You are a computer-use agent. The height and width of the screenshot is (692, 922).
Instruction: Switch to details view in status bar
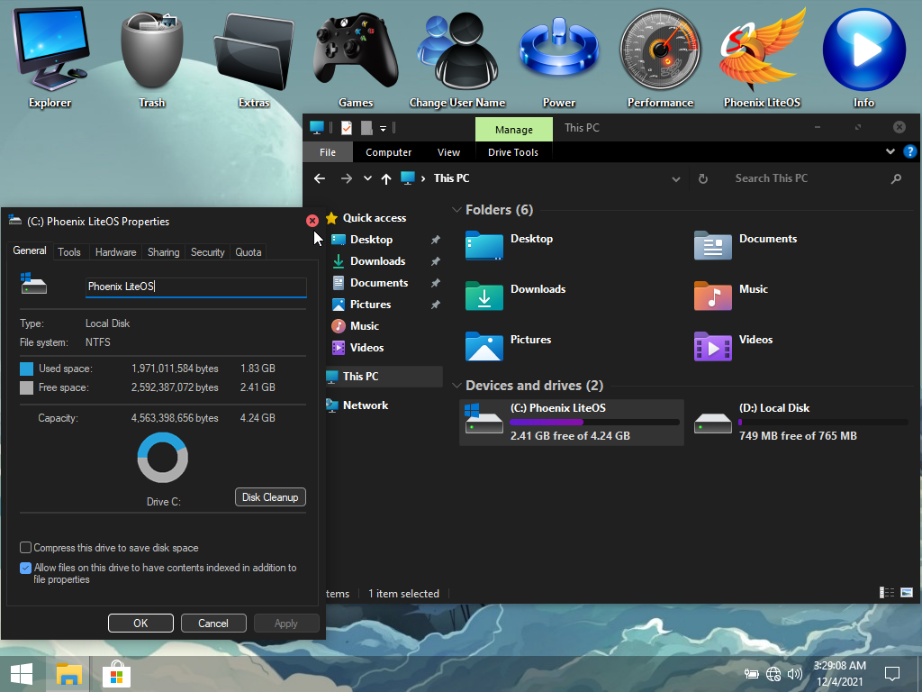pos(887,593)
